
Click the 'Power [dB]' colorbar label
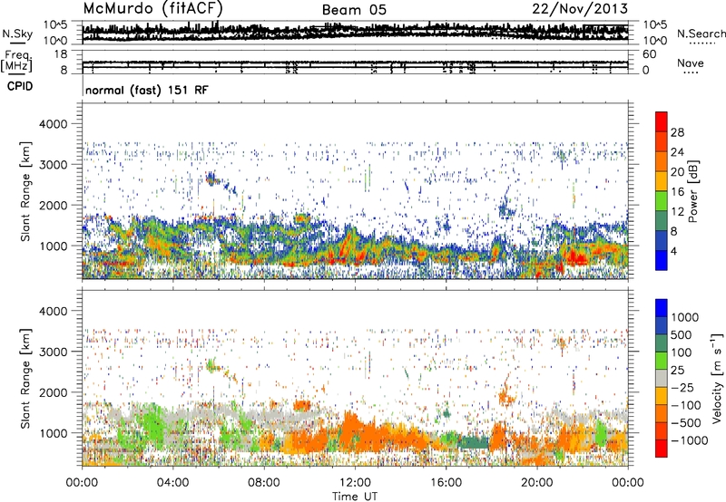pyautogui.click(x=693, y=191)
